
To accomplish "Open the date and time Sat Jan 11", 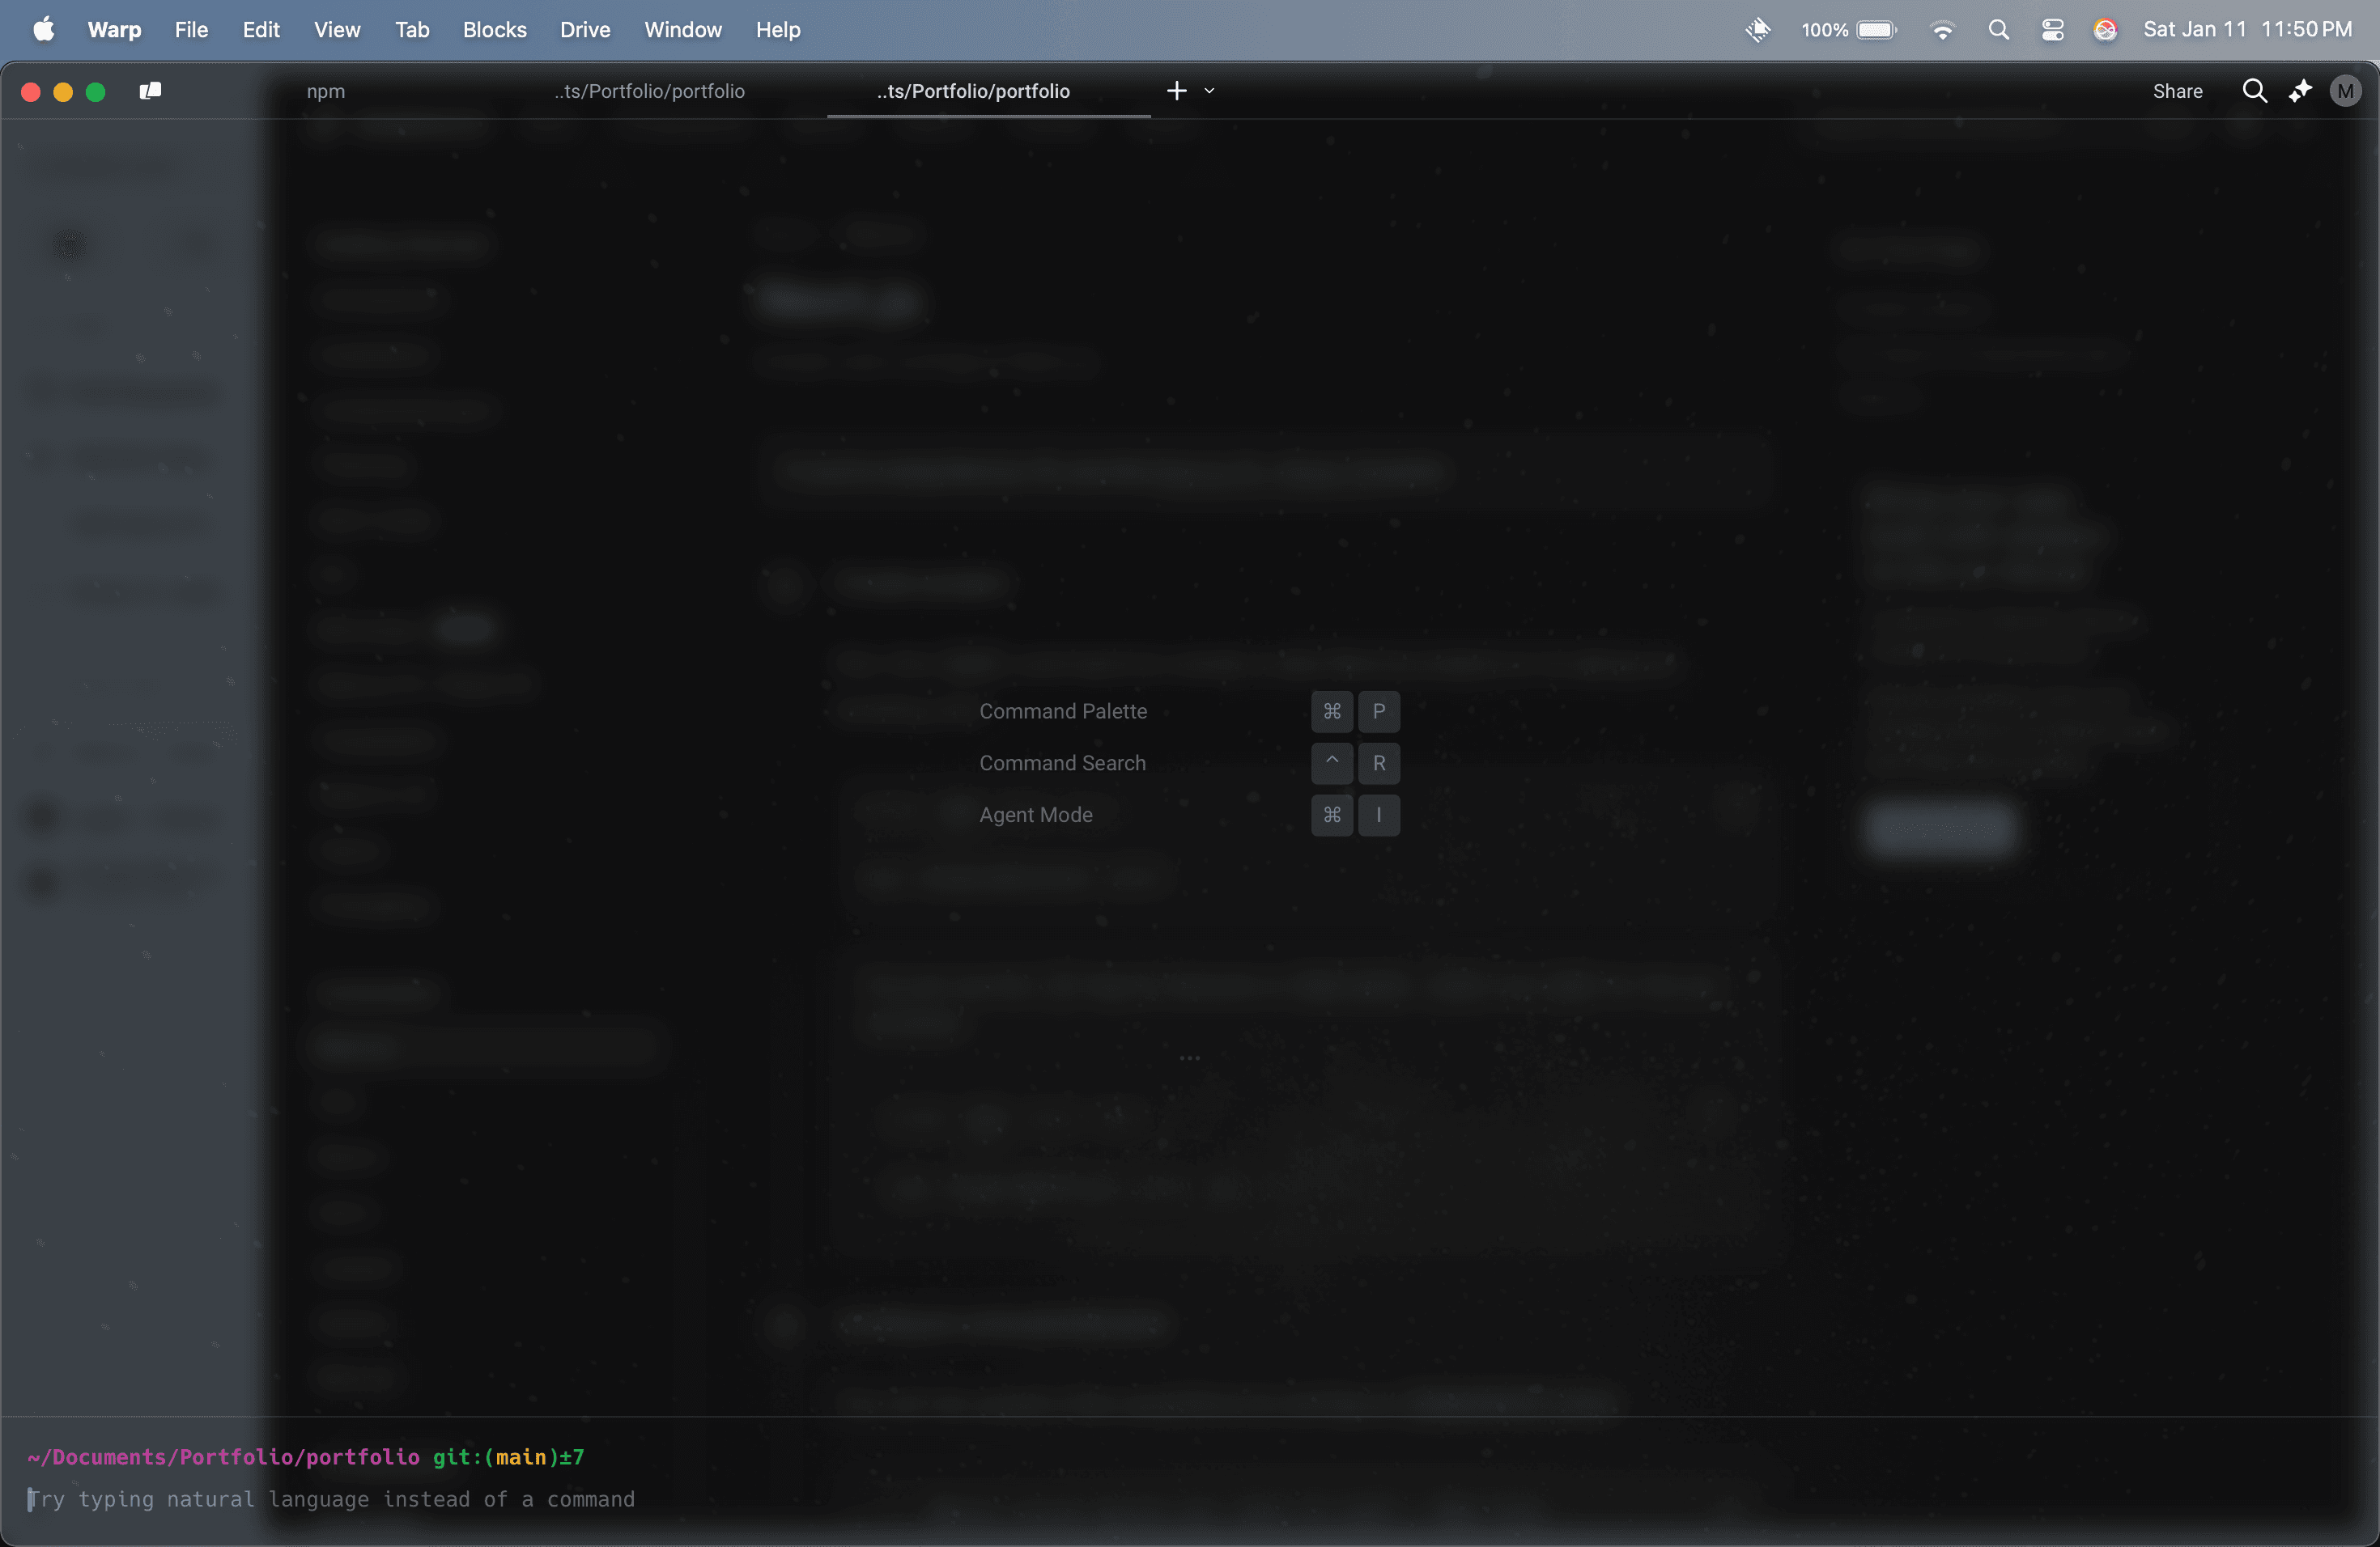I will point(2247,30).
